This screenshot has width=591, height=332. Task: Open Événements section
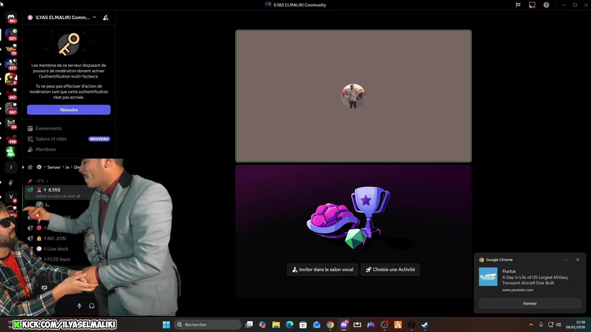(48, 128)
